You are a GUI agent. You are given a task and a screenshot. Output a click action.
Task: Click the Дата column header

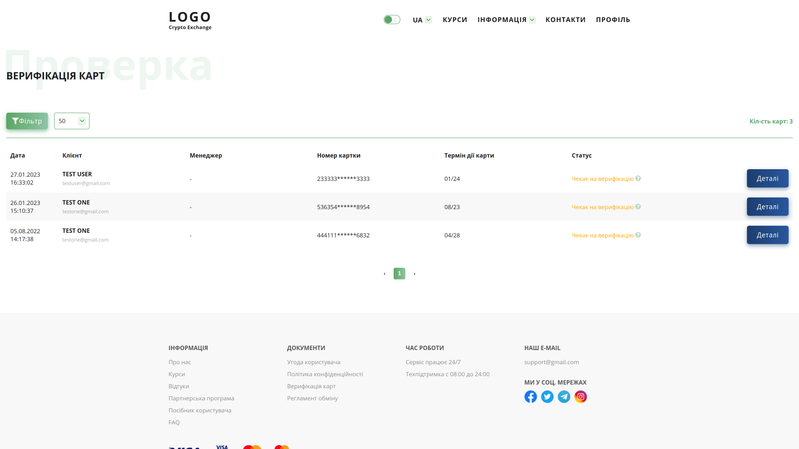tap(18, 155)
